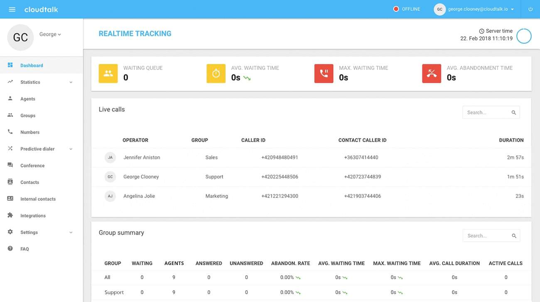The height and width of the screenshot is (302, 540).
Task: Expand the Predictive dialer submenu
Action: 71,149
